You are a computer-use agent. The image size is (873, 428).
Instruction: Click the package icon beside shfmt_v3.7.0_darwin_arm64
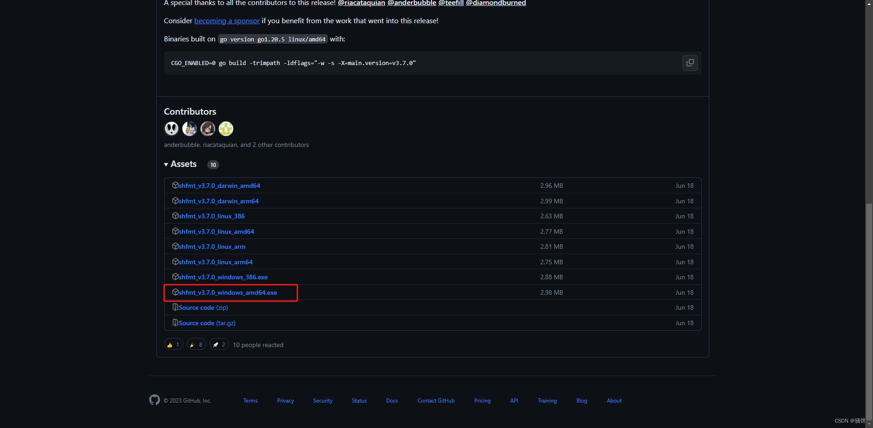coord(175,201)
